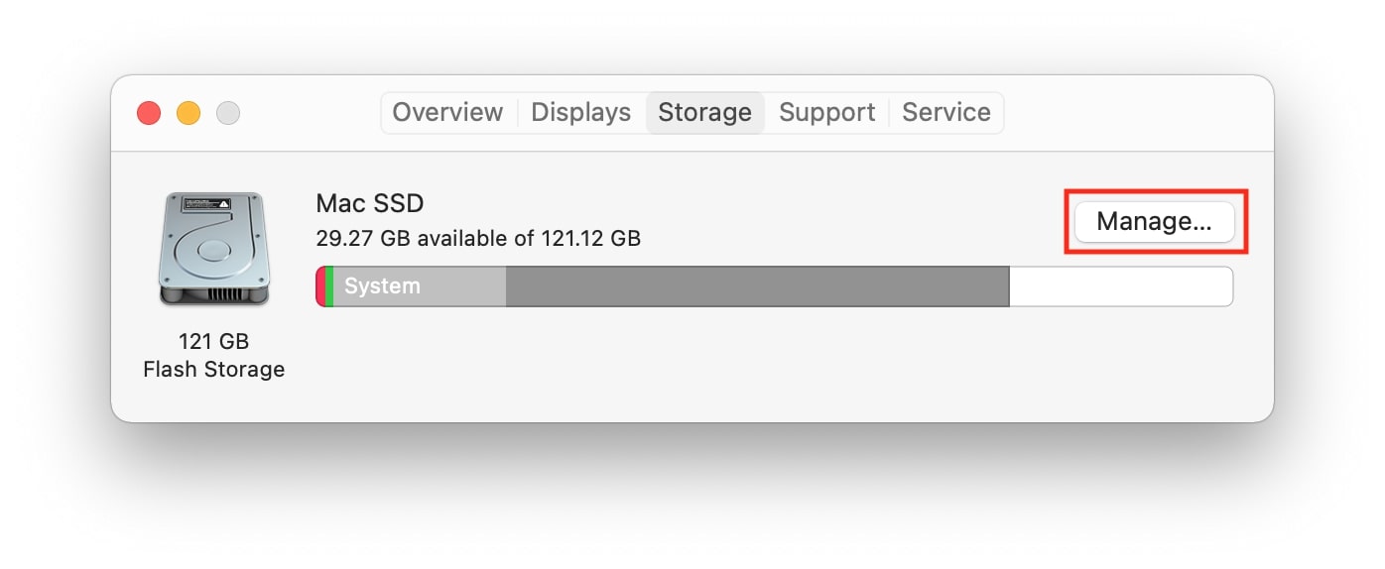Click the dark gray storage bar segment
Viewport: 1385px width, 569px height.
(x=757, y=286)
